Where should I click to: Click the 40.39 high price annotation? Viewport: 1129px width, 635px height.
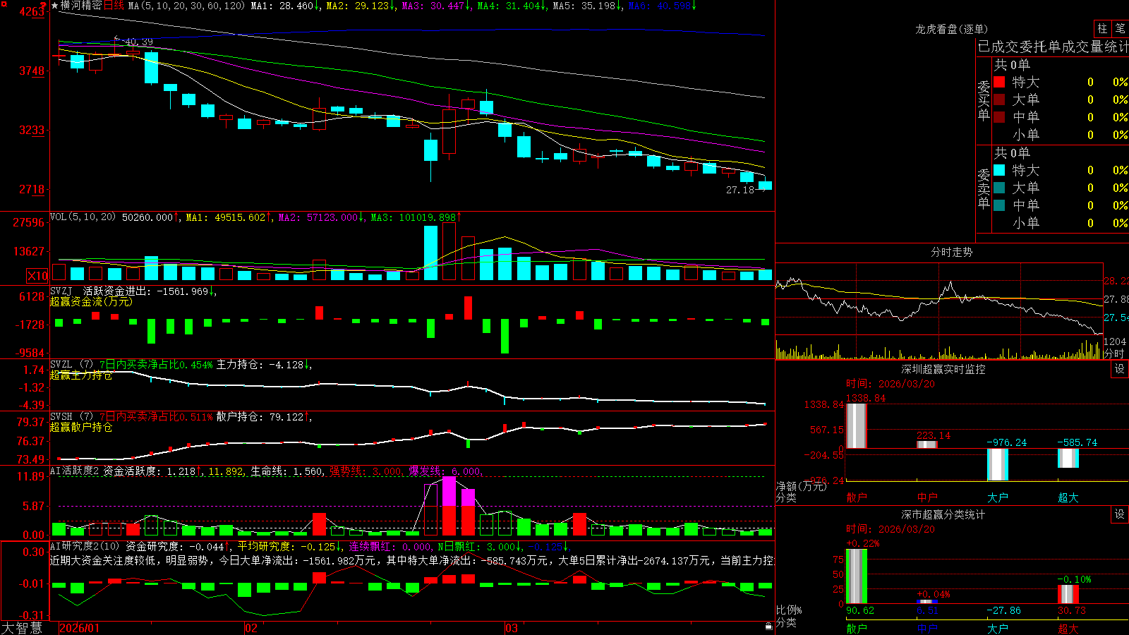coord(139,42)
